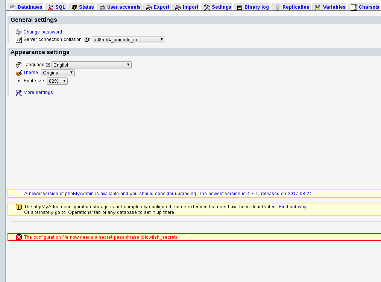The image size is (381, 282).
Task: Switch to the SQL tab
Action: [56, 7]
